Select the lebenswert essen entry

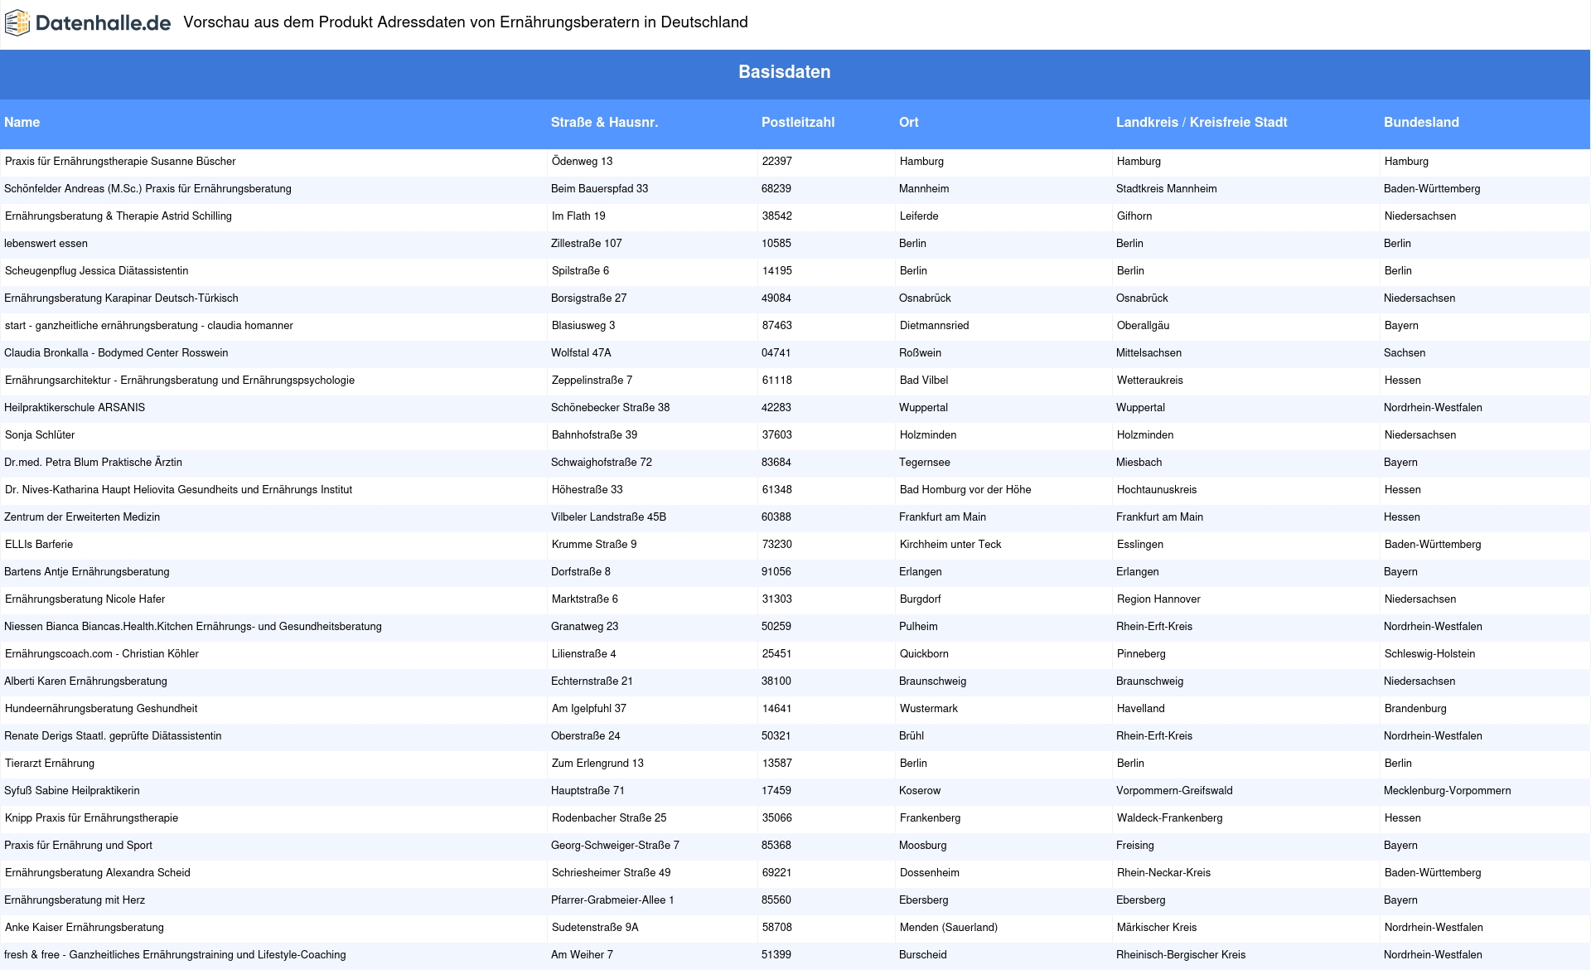tap(46, 244)
